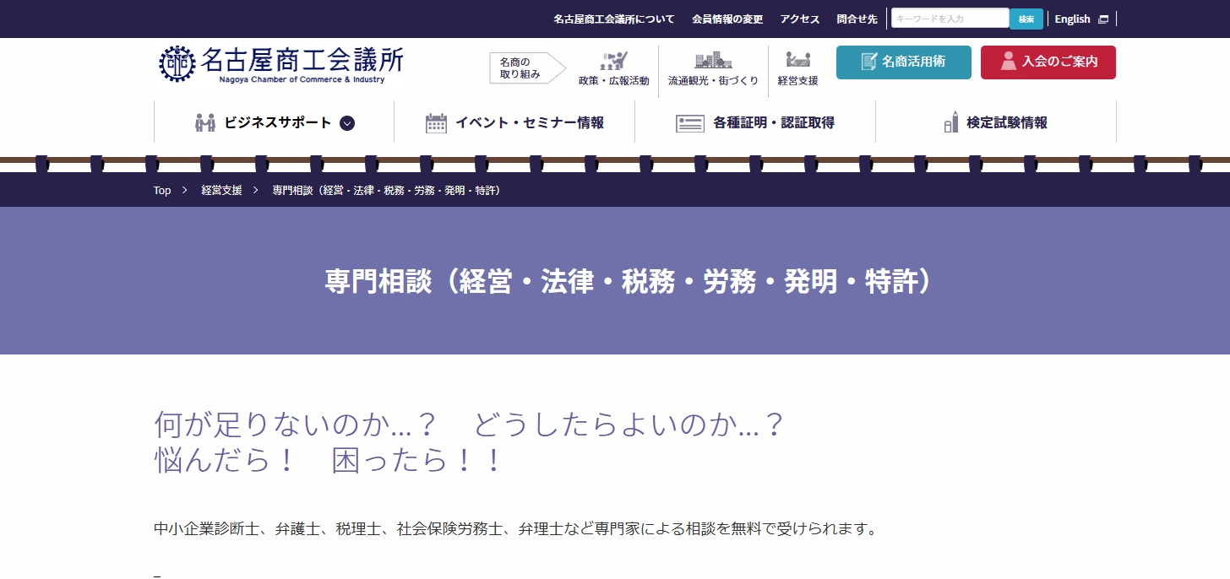Viewport: 1230px width, 579px height.
Task: Click the 経営支援 handshake icon
Action: 797,60
